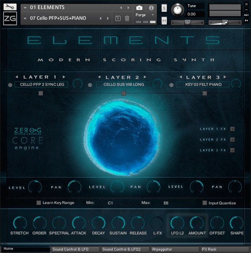Switch to the Arpeggiator tab
The height and width of the screenshot is (253, 251).
174,249
